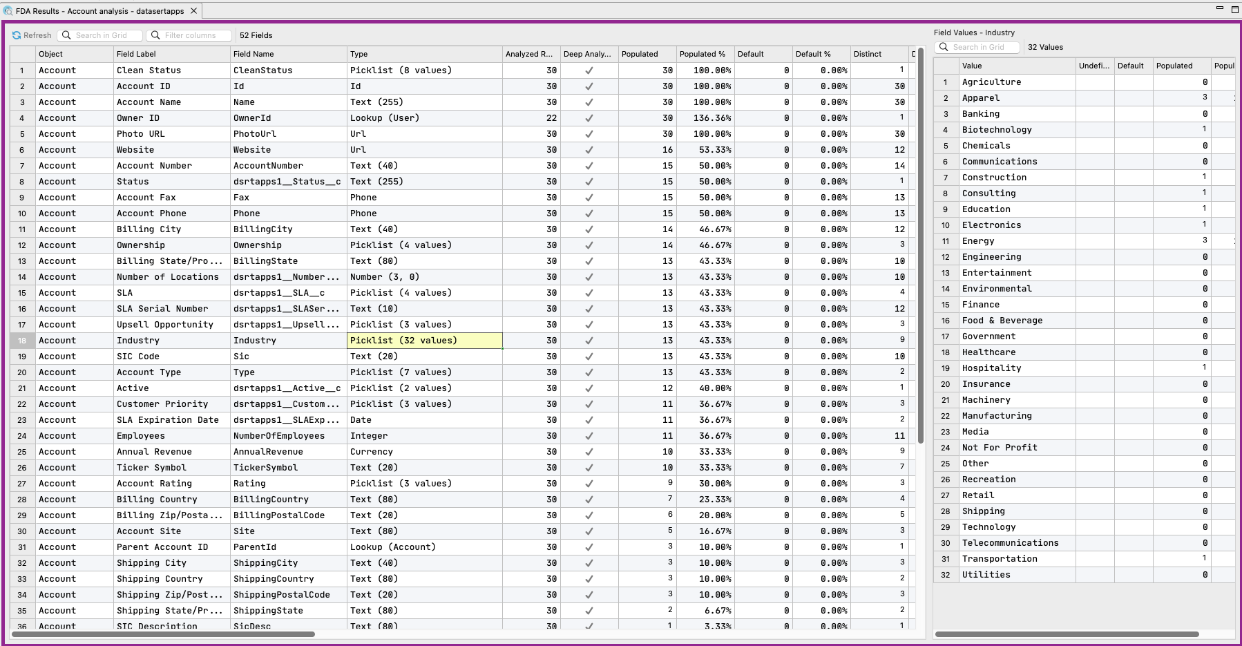The image size is (1242, 646).
Task: Minimize the view with the top-right minimize icon
Action: (1219, 8)
